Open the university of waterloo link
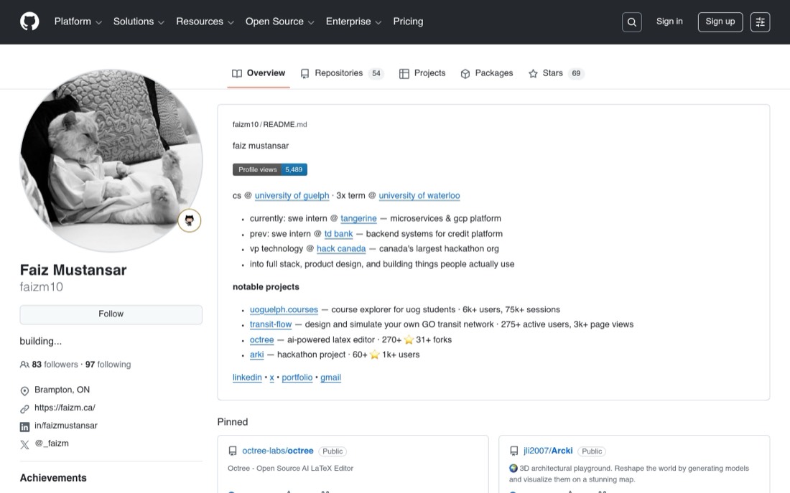Image resolution: width=790 pixels, height=493 pixels. [419, 195]
